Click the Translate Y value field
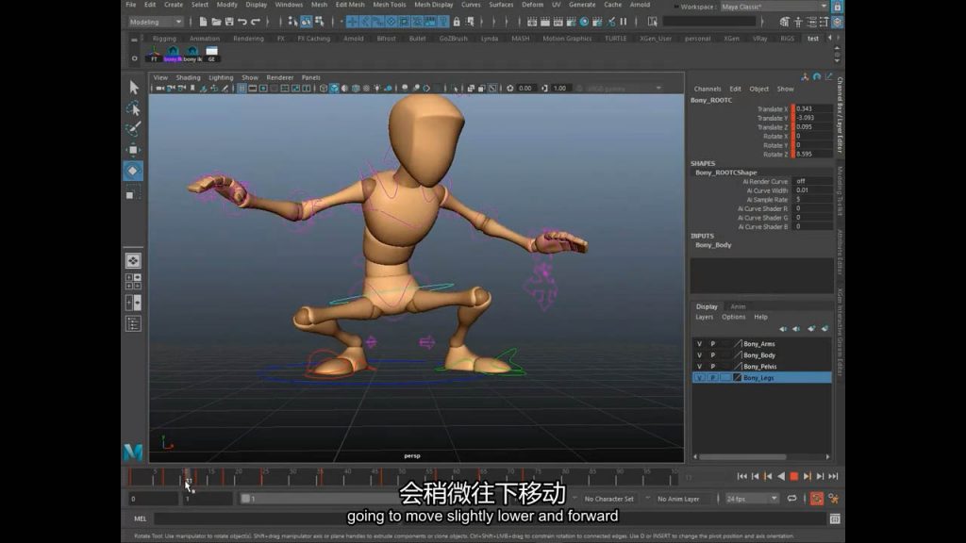The height and width of the screenshot is (543, 966). 813,118
